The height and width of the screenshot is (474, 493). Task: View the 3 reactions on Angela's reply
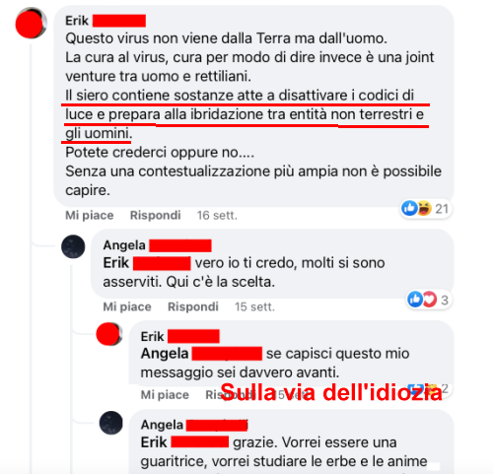pyautogui.click(x=429, y=300)
